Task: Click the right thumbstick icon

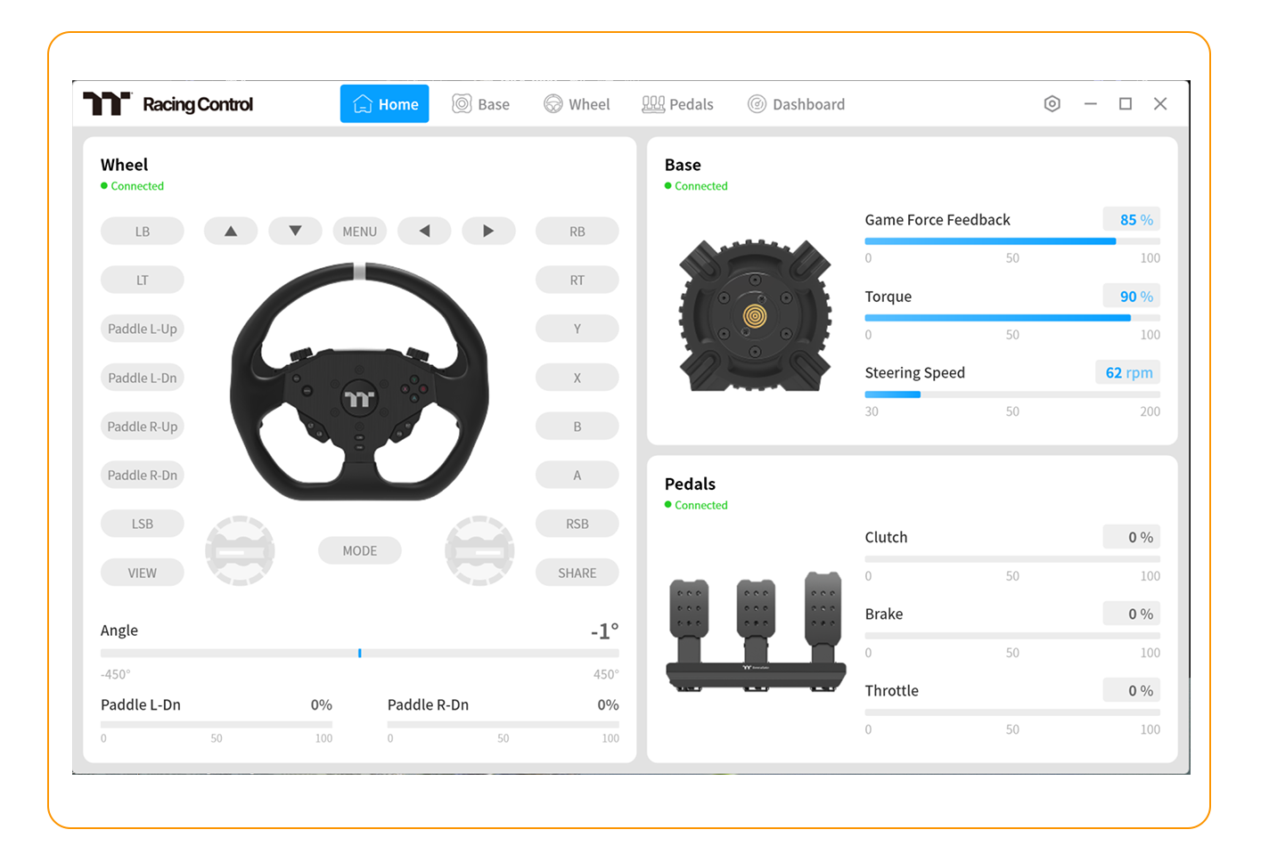Action: coord(479,551)
